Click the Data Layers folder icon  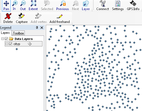(11, 39)
